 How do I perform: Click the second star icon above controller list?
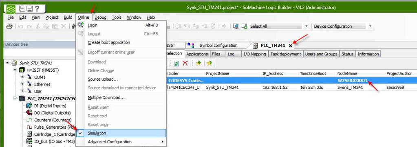tap(209, 63)
